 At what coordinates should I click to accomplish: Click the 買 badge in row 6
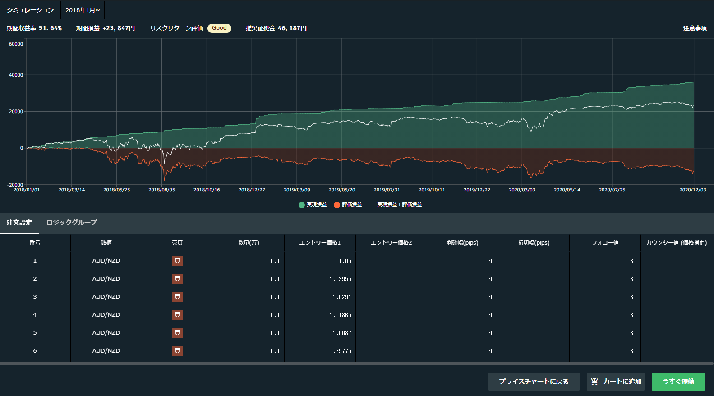point(177,351)
